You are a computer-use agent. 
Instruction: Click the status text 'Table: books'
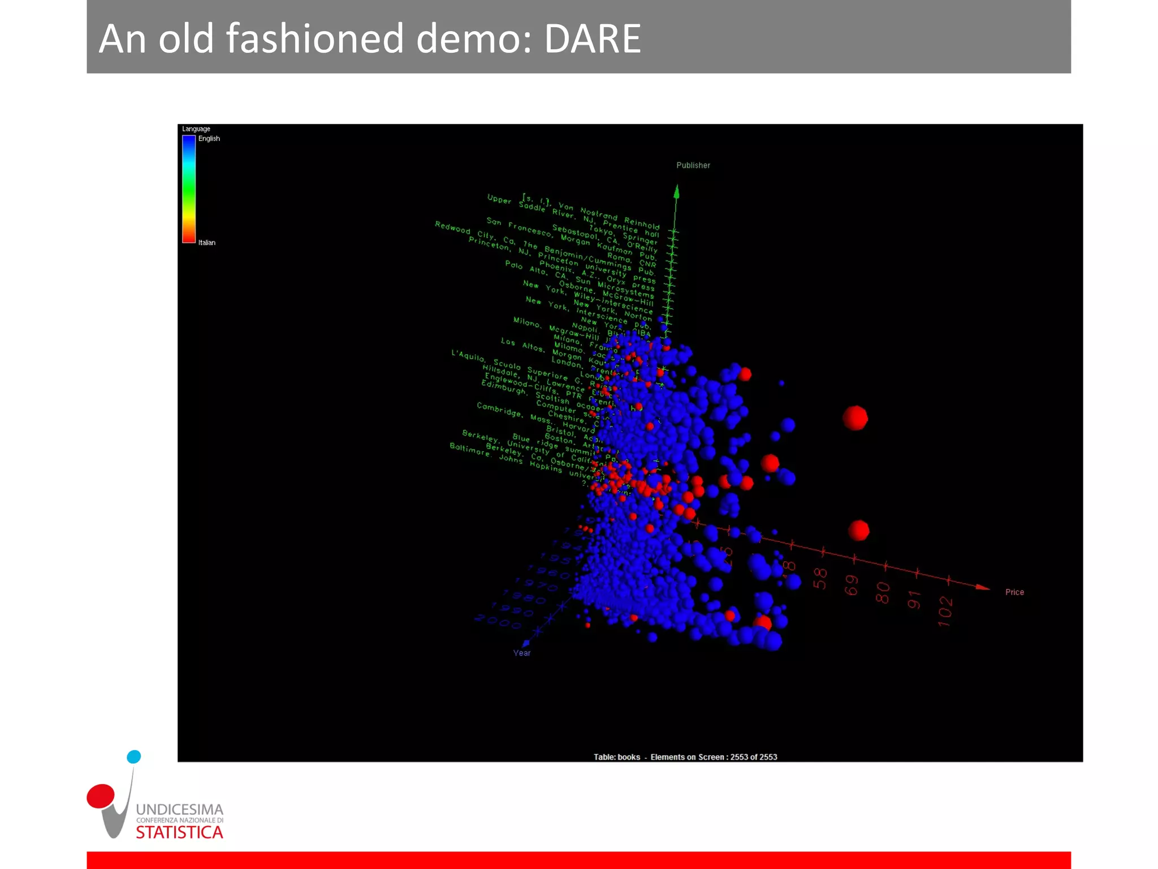pos(617,757)
